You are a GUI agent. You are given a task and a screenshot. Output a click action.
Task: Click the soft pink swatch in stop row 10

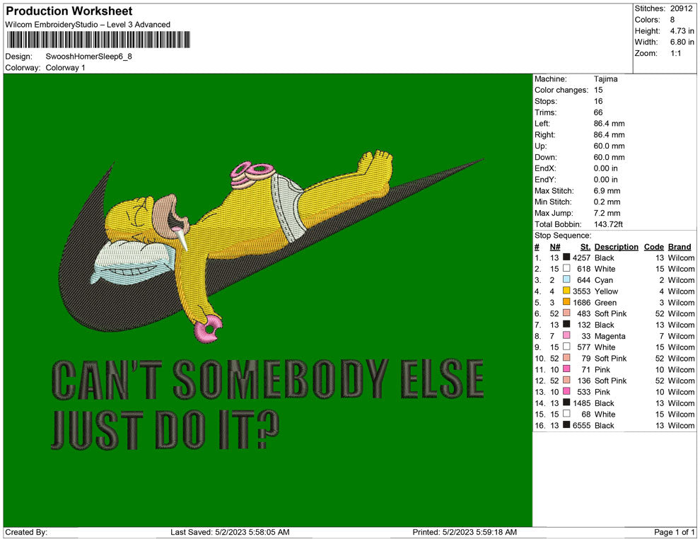coord(566,357)
